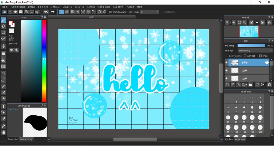Click the foreground white color swatch
The height and width of the screenshot is (146, 274).
[x=10, y=23]
